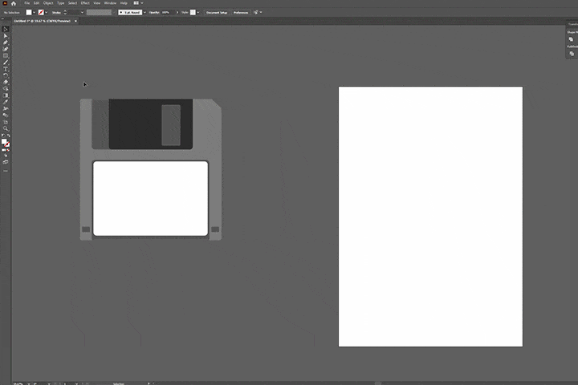Select the Selection tool
This screenshot has width=578, height=385.
tap(6, 29)
